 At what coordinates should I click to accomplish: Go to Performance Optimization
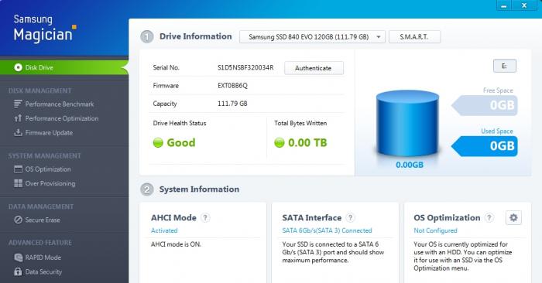click(x=62, y=118)
